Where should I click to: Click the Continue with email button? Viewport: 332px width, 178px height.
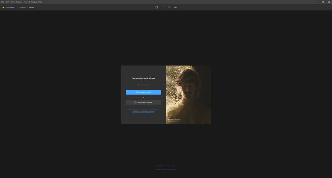[143, 92]
